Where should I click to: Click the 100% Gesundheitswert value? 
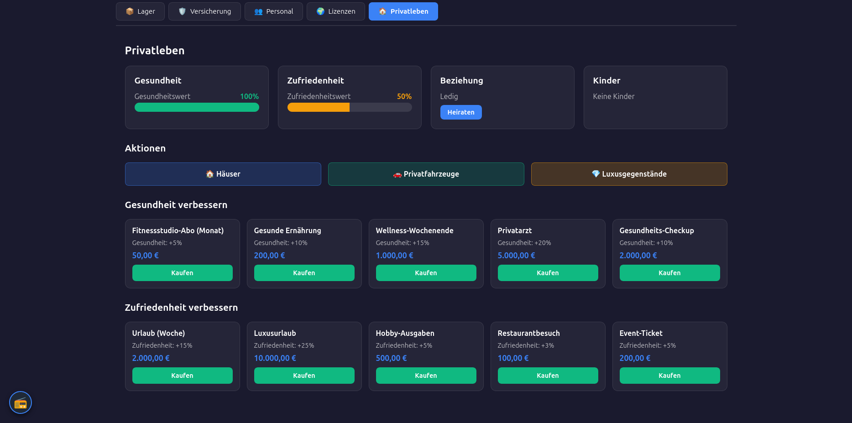point(249,96)
